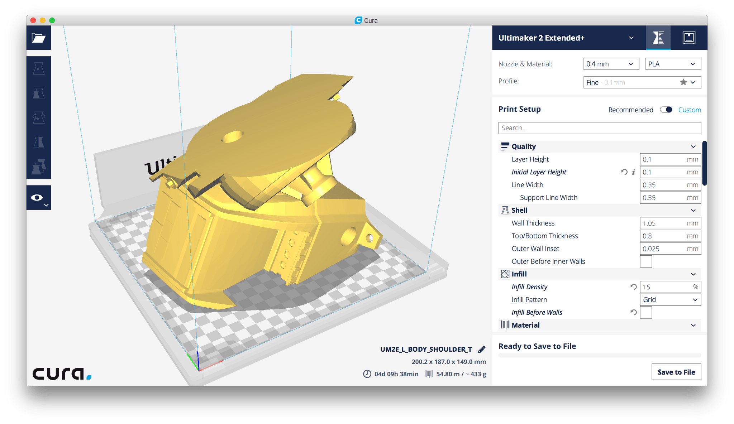Switch Print Setup to Recommended mode
734x424 pixels.
pyautogui.click(x=631, y=110)
